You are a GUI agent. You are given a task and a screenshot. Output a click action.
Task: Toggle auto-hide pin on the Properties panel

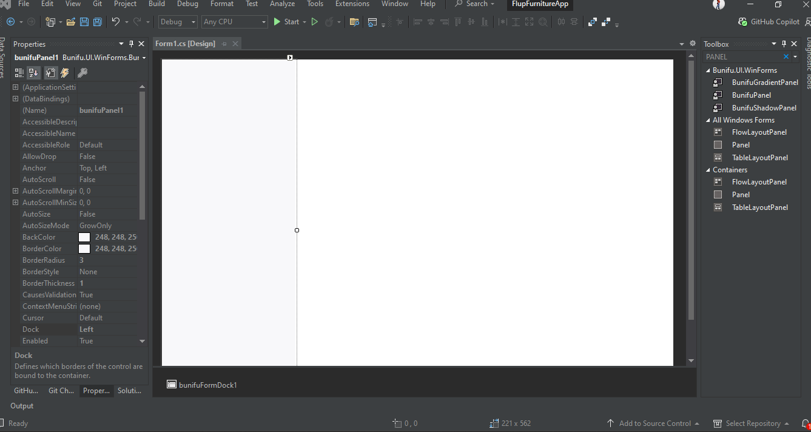click(130, 43)
